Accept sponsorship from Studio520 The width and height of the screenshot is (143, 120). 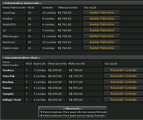(102, 24)
